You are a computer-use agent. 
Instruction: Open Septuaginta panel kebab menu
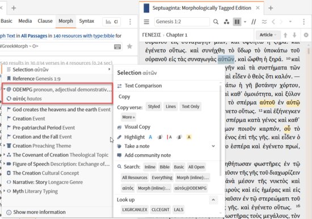303,22
